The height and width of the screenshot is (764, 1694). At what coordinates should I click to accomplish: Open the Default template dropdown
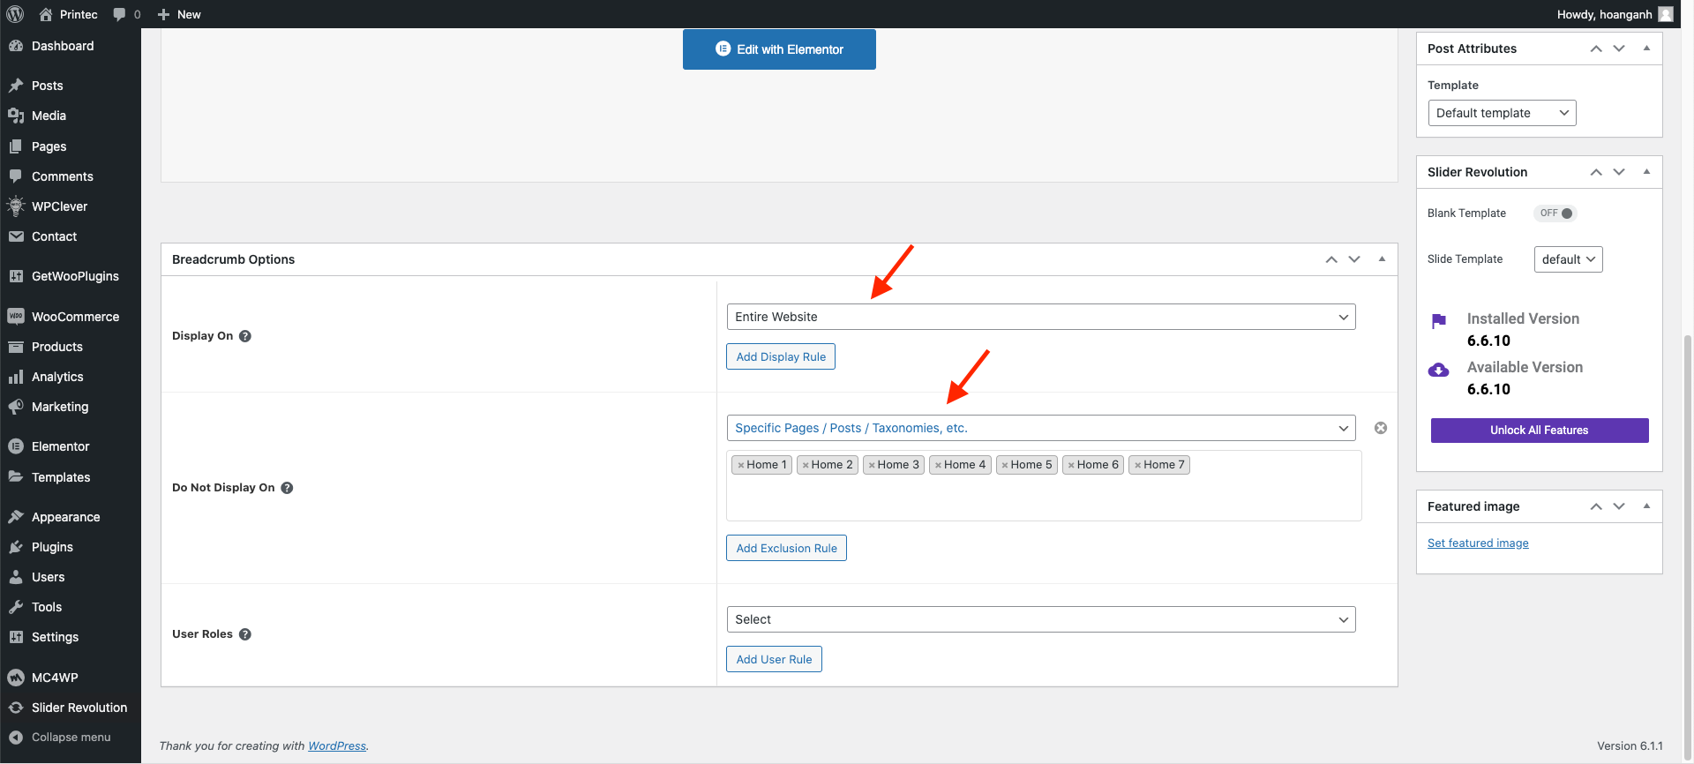pos(1501,113)
